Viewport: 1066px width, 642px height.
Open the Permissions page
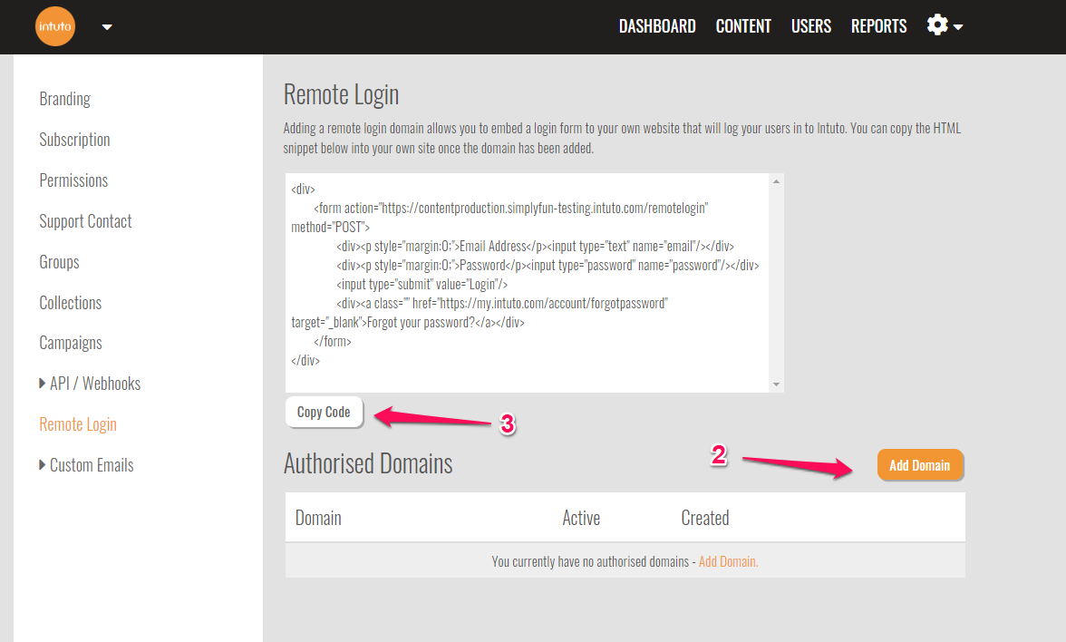[73, 180]
